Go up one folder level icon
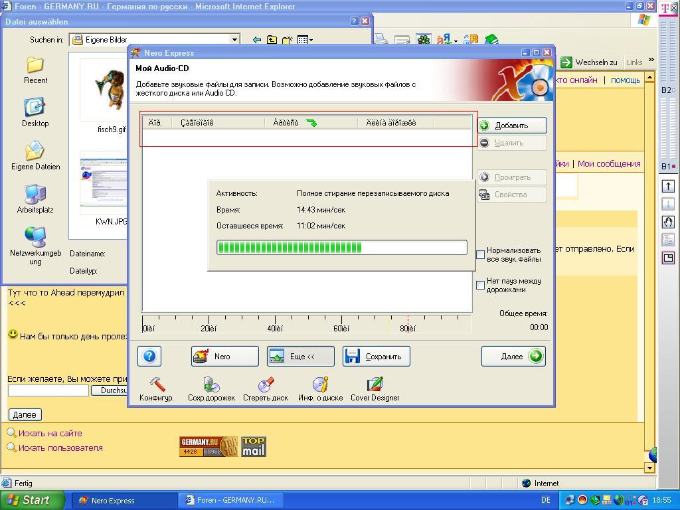Viewport: 680px width, 510px height. pos(272,40)
